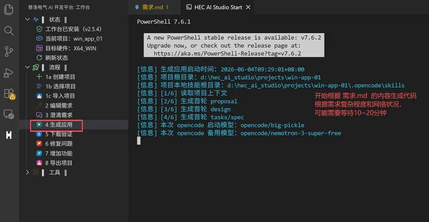429x222 pixels.
Task: Click the list icon of 1b 选择项目
Action: [x=39, y=87]
